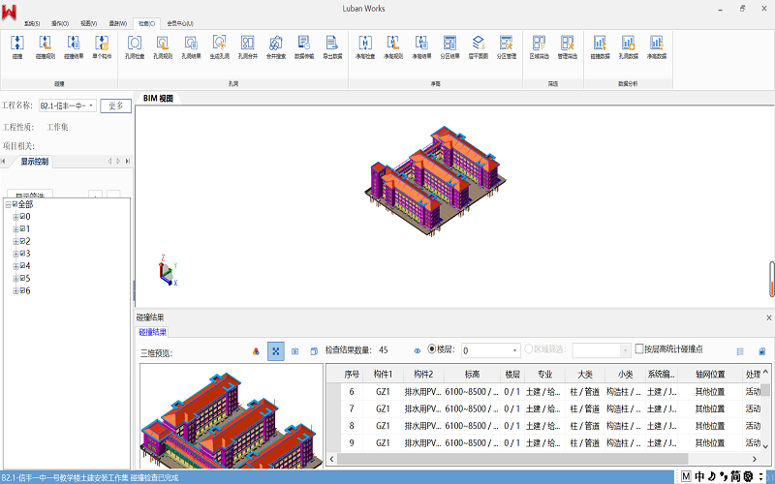Uncheck floor 4 in display tree
Screen dimensions: 775x484
pyautogui.click(x=22, y=265)
